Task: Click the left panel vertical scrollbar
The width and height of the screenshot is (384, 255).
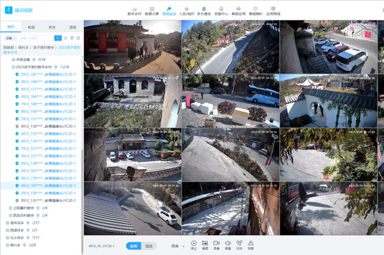Action: (x=83, y=201)
